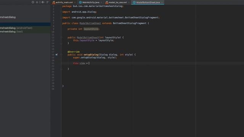Click the class icon on MainActivity.java tab
Viewport: 244px width, 137px height.
[80, 2]
